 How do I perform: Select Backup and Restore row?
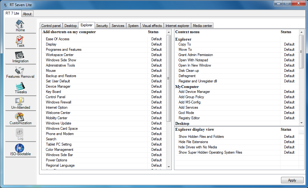click(104, 76)
